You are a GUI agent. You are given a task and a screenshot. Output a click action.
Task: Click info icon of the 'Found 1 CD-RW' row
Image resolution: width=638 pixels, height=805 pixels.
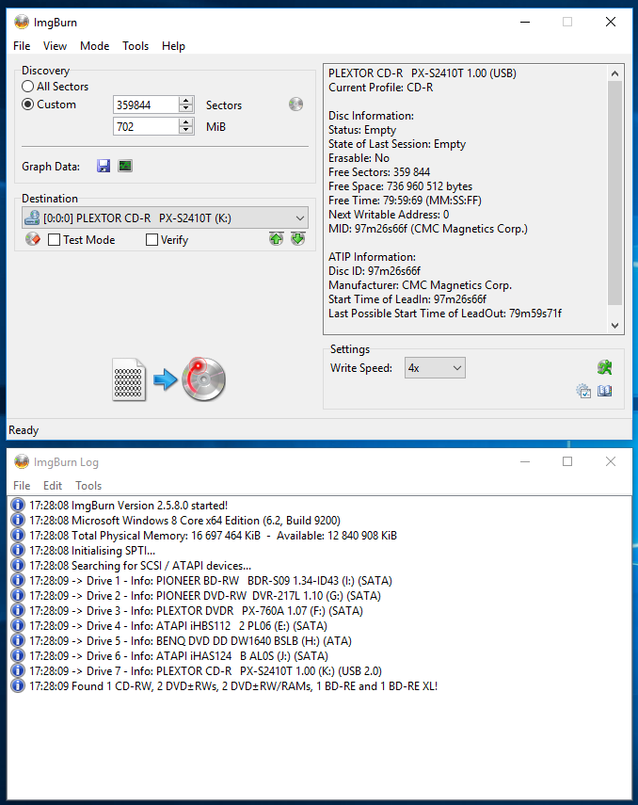(x=18, y=685)
